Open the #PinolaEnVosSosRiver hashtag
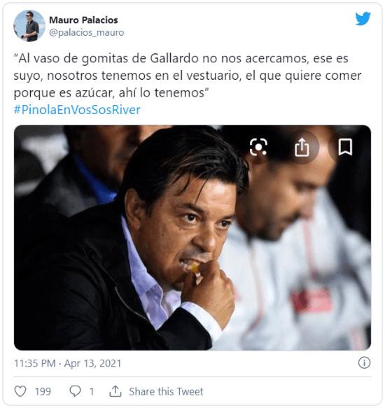This screenshot has width=385, height=408. coord(77,110)
